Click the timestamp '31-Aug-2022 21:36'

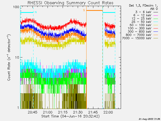[x=149, y=119]
